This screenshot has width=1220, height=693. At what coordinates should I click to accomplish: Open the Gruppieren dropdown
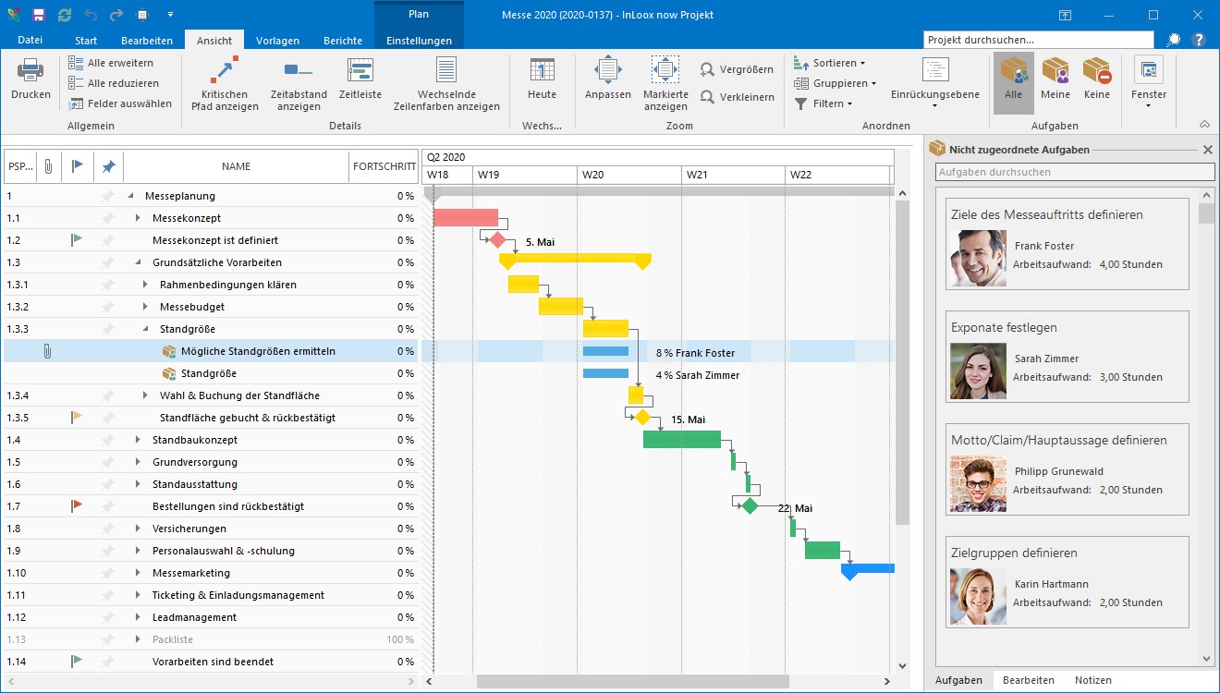tap(836, 83)
